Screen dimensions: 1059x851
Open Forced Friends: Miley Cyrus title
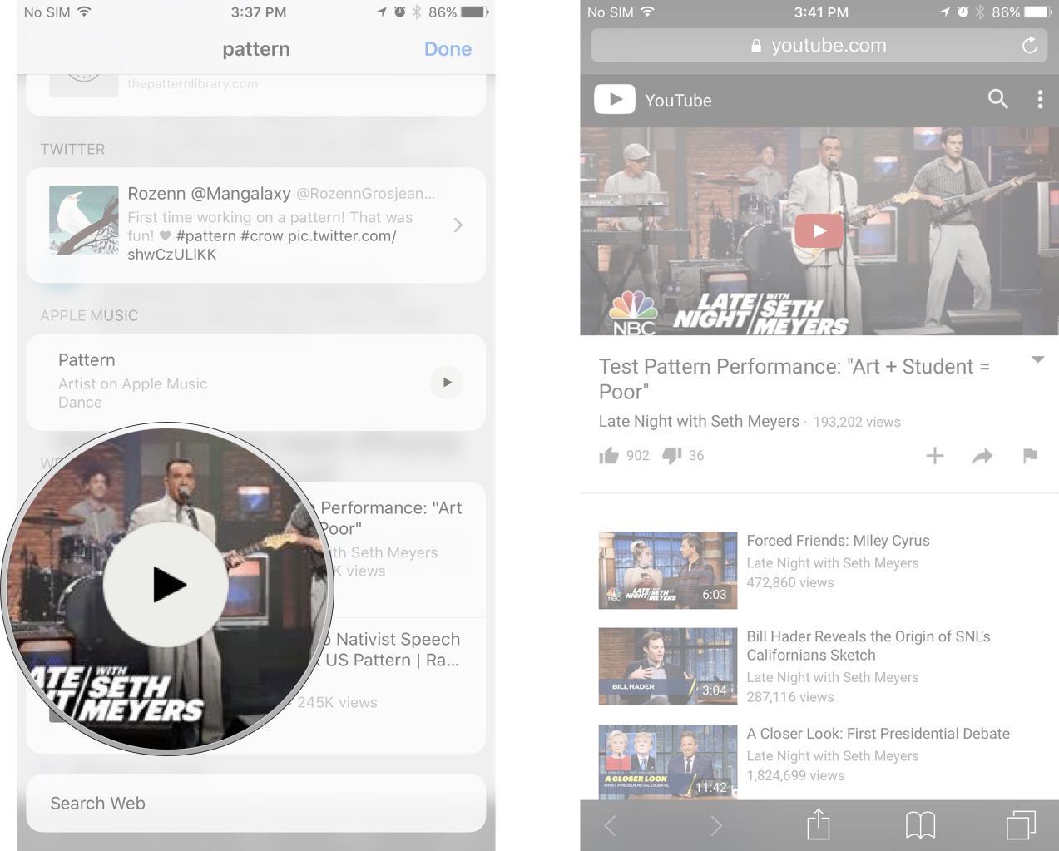(838, 541)
